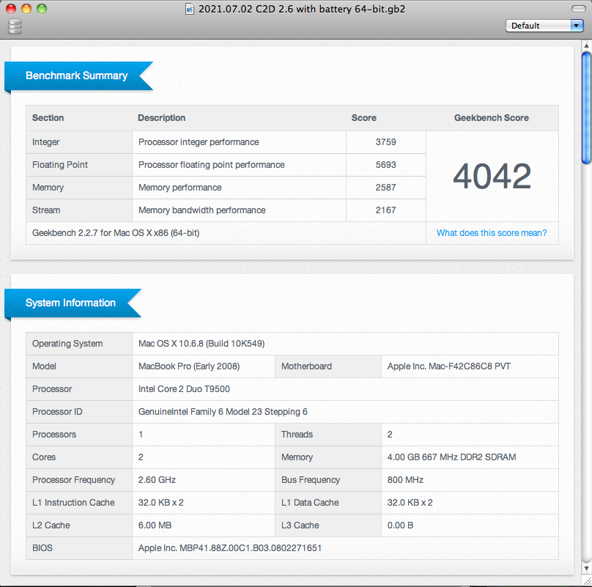Click the 'Threads' label cell

328,435
